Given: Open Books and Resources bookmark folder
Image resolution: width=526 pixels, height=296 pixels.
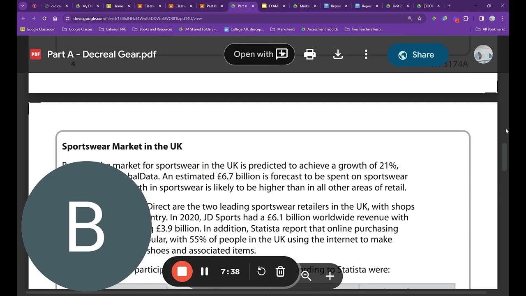Looking at the screenshot, I should [x=152, y=29].
